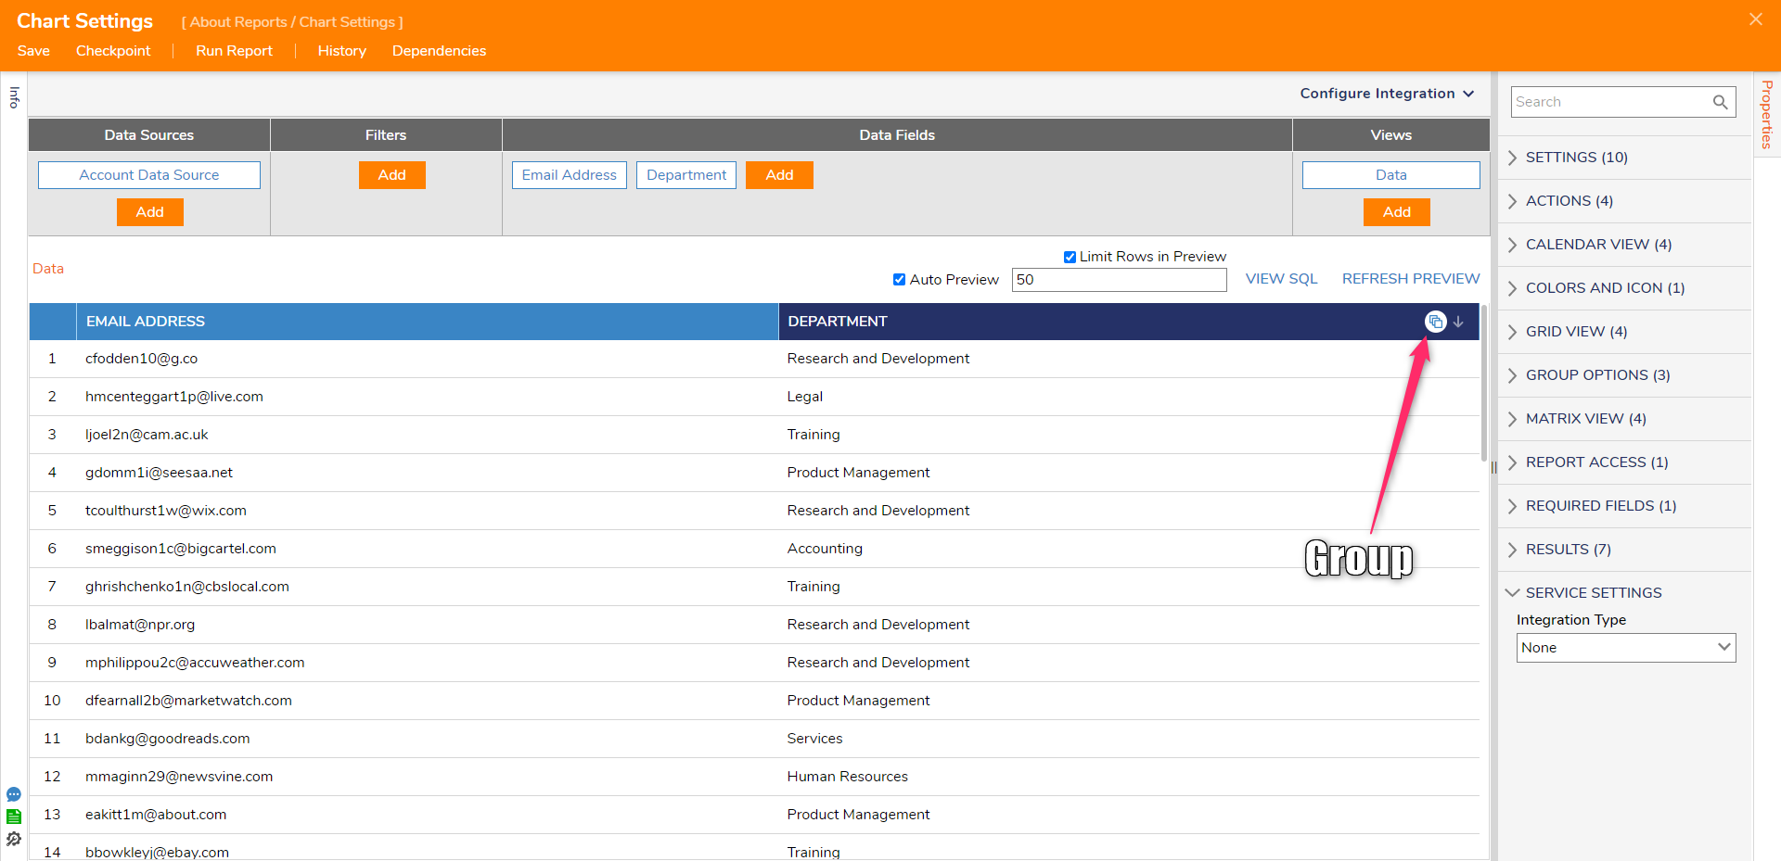Open the Info side tab
Image resolution: width=1781 pixels, height=861 pixels.
point(14,97)
